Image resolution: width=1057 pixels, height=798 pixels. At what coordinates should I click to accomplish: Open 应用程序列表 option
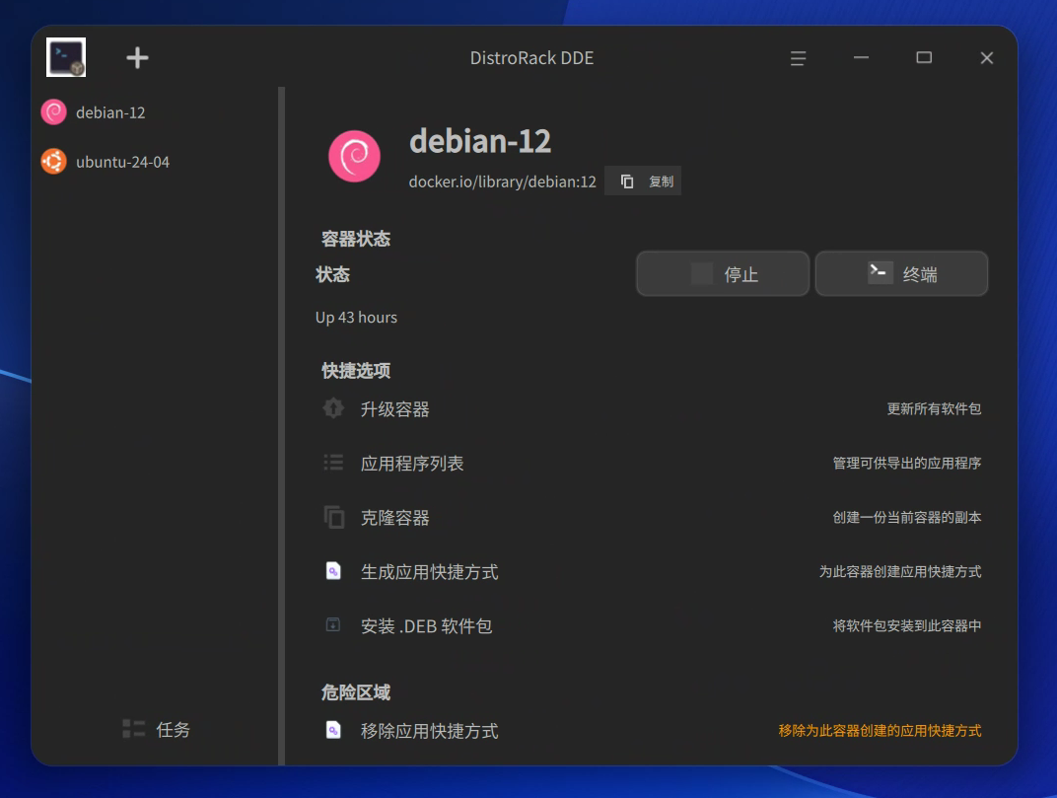tap(412, 464)
